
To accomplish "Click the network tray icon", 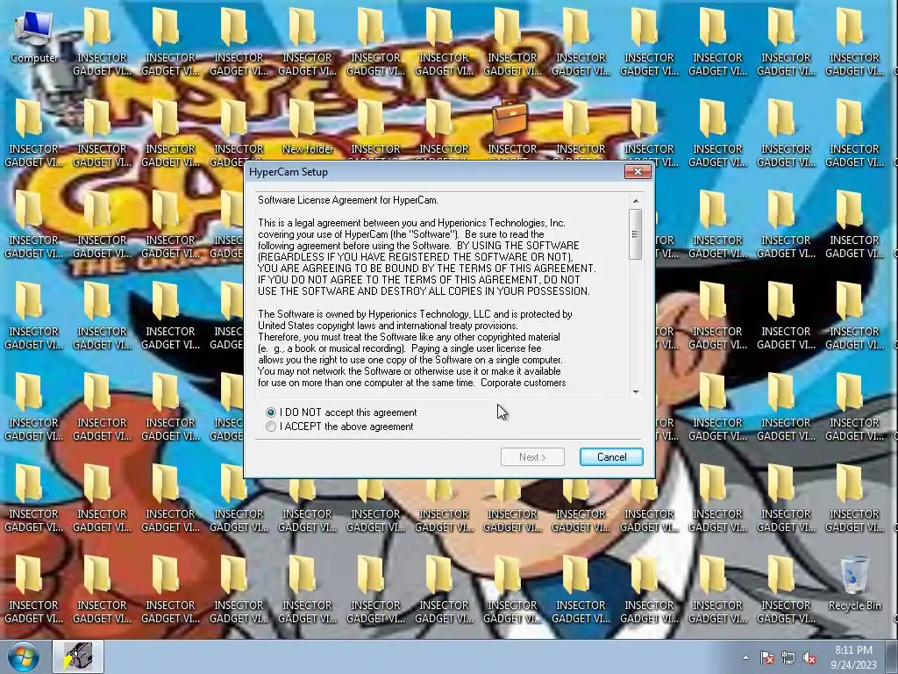I will click(788, 658).
